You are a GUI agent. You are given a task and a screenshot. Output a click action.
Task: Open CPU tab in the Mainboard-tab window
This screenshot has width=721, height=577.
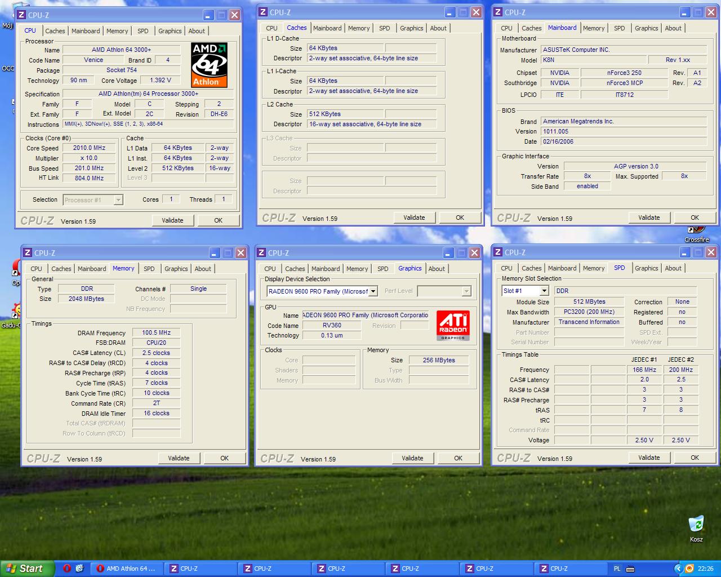coord(507,28)
